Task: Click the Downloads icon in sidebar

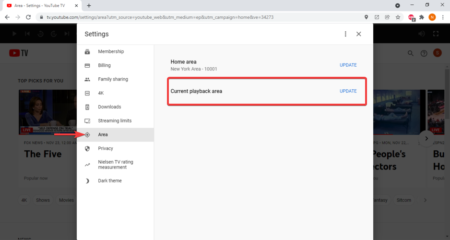Action: point(87,107)
